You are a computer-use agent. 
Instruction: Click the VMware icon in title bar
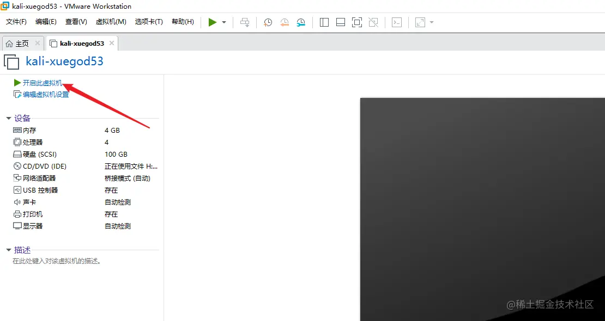coord(5,6)
